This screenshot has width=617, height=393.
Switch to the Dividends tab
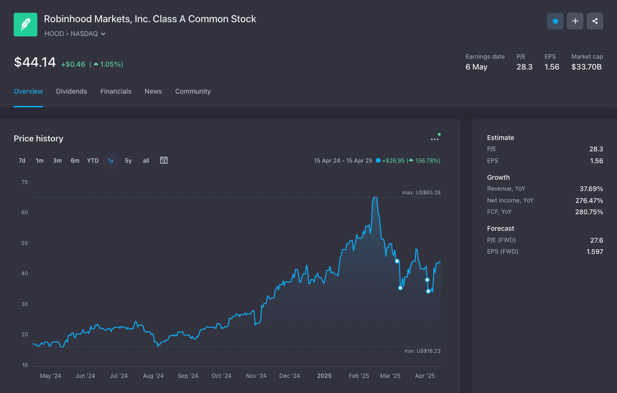click(x=71, y=91)
